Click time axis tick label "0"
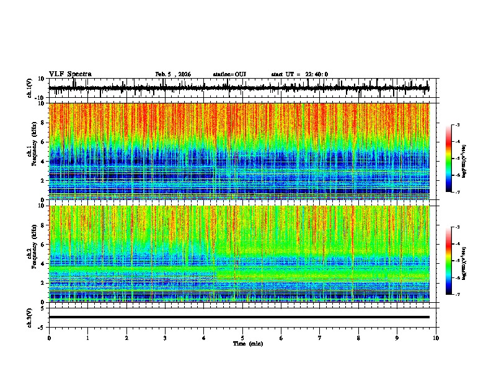Viewport: 491px width, 379px height. 49,338
